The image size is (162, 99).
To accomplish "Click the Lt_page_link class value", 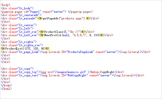I will [29, 52].
